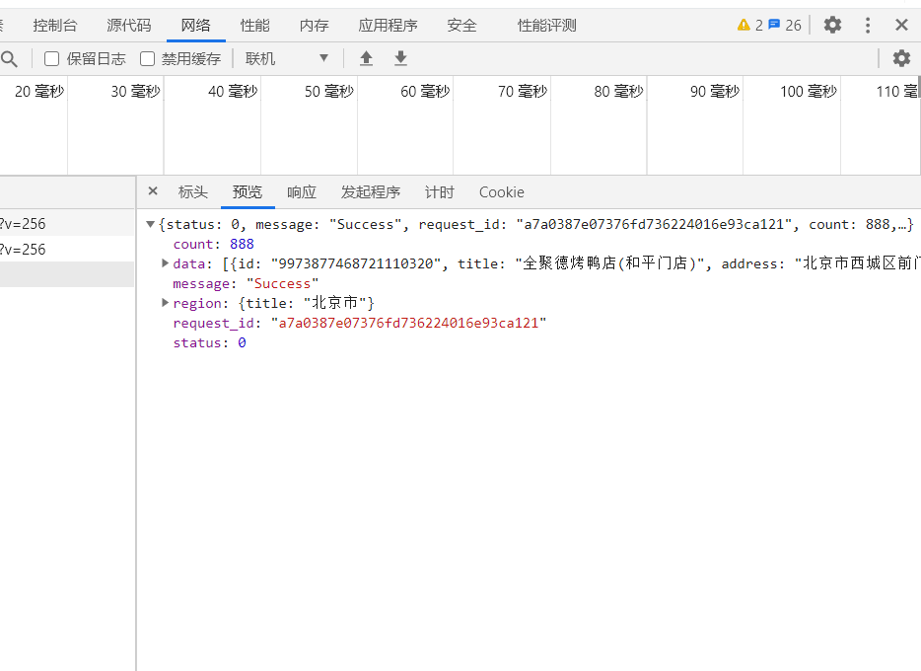Click the import HAR upload arrow icon
The height and width of the screenshot is (671, 921).
[366, 59]
